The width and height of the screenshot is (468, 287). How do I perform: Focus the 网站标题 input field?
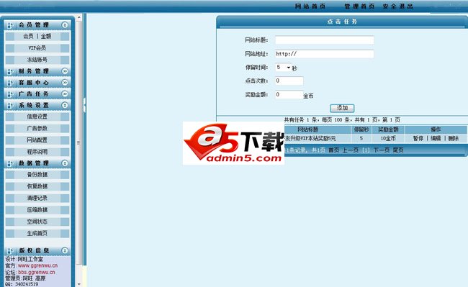325,40
